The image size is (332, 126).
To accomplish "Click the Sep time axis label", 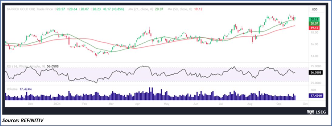I will point(279,104).
